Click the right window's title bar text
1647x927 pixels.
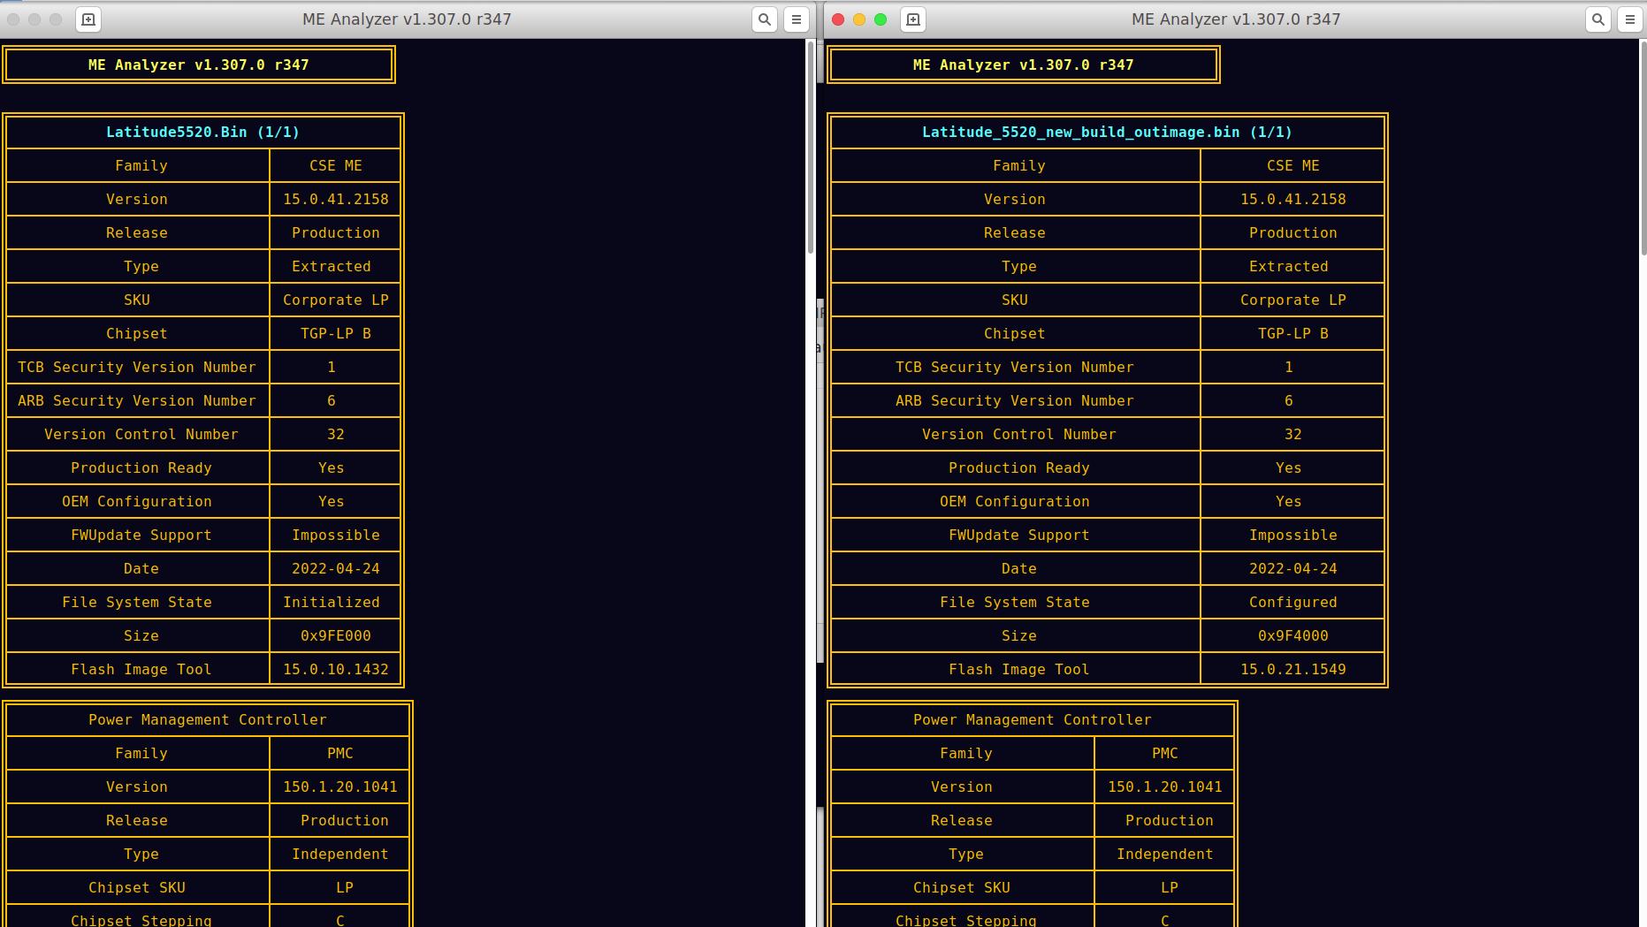pyautogui.click(x=1236, y=19)
